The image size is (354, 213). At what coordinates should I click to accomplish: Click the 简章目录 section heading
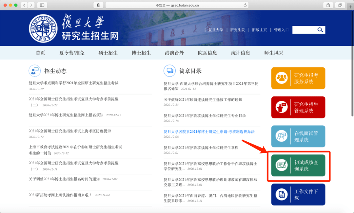coord(190,71)
